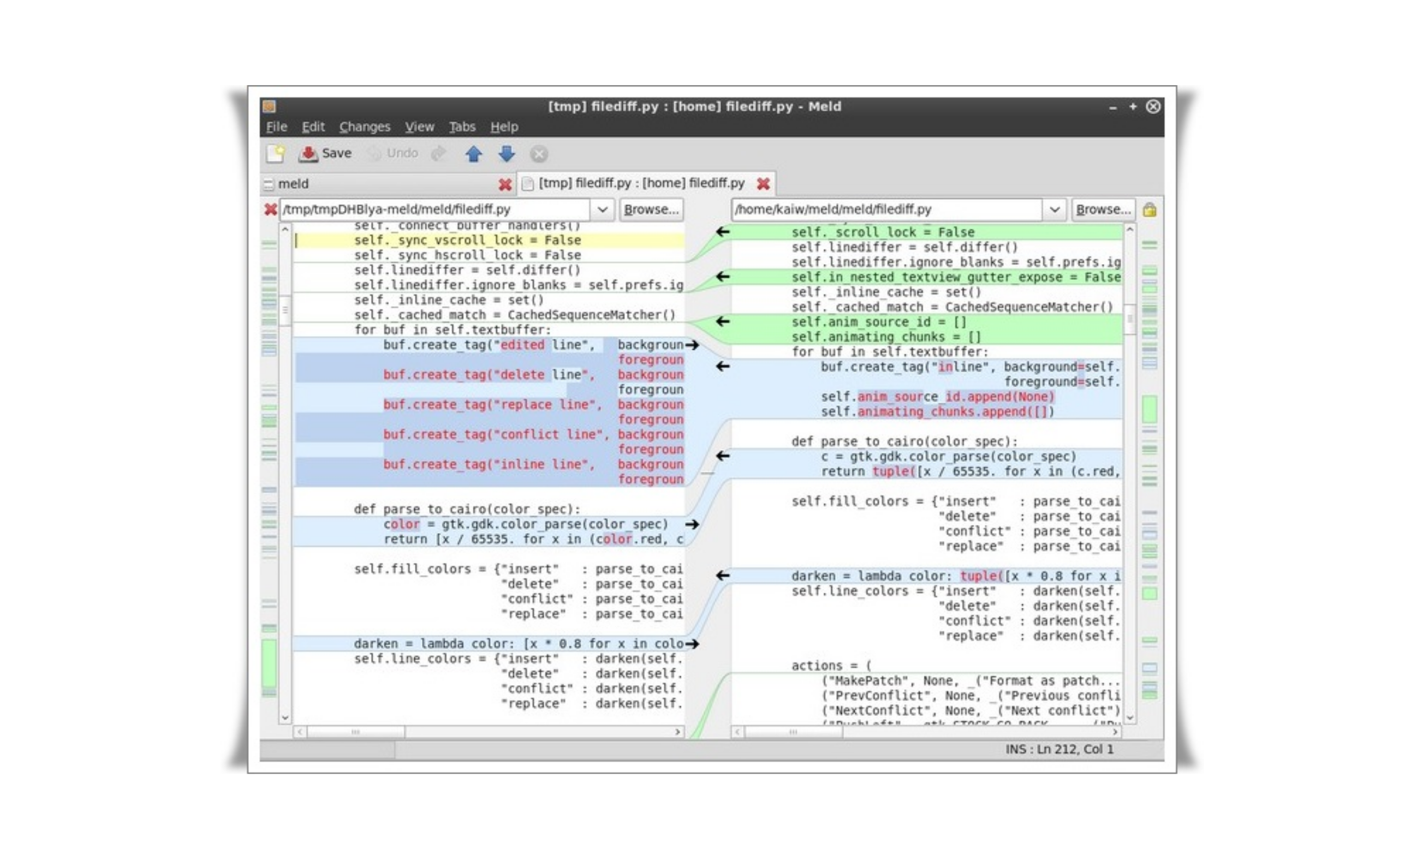Pull anim_source_id change left via arrow
The image size is (1423, 862).
pos(723,321)
